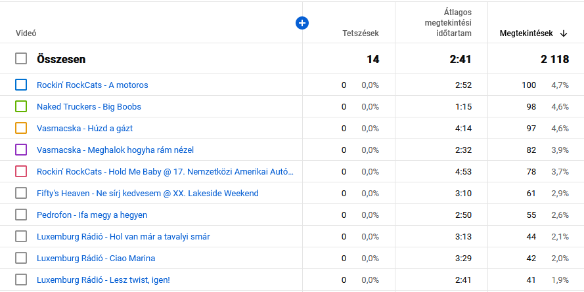This screenshot has height=292, width=584.
Task: Open Vasmacska - Húzd a gázt link
Action: click(85, 129)
